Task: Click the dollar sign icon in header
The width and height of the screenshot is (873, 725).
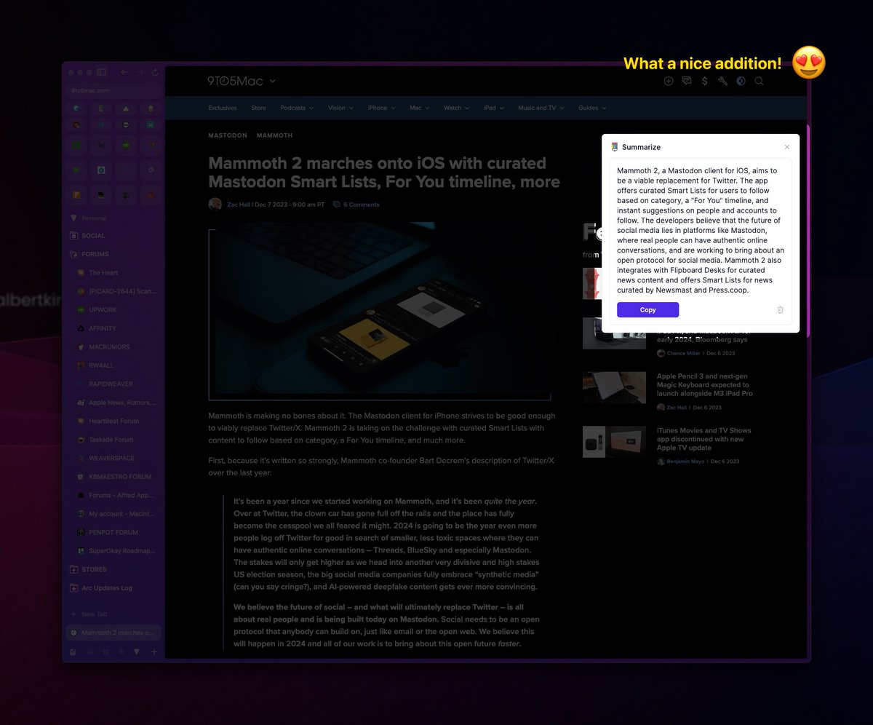Action: click(x=705, y=82)
